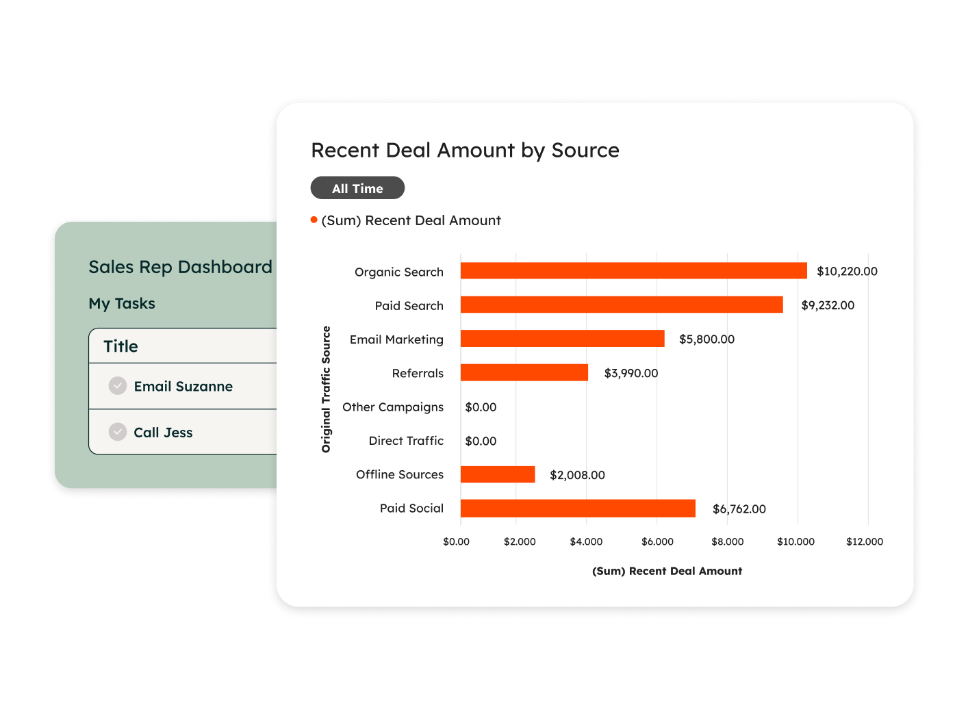Click the All Time filter pill
This screenshot has width=968, height=707.
point(357,188)
